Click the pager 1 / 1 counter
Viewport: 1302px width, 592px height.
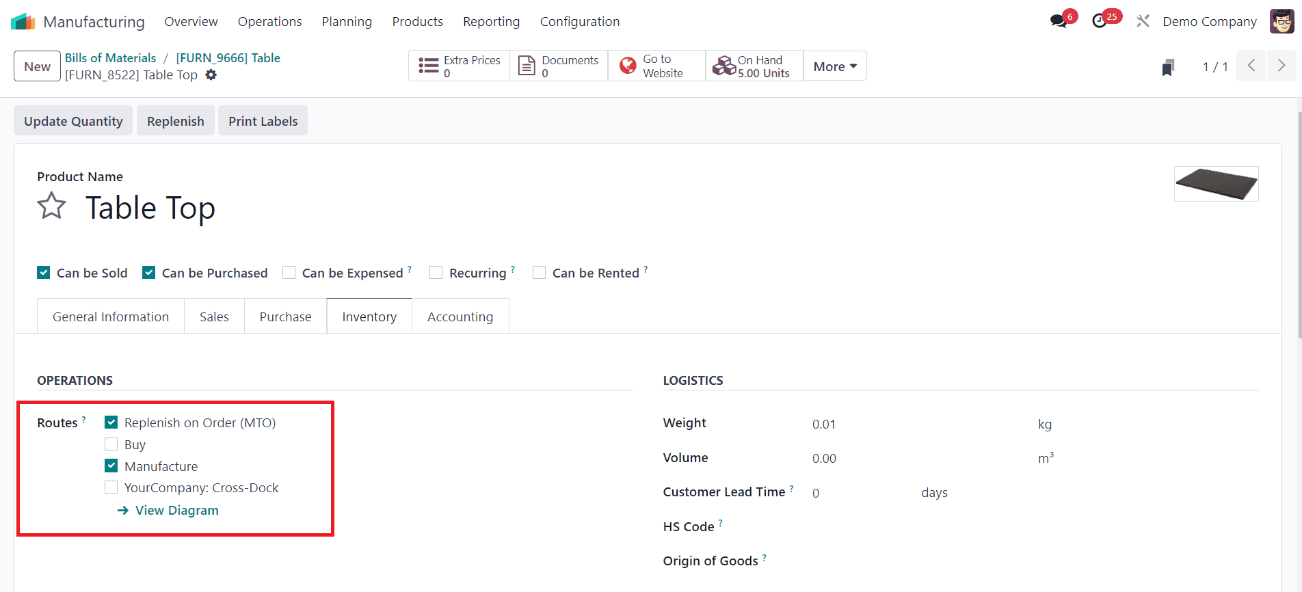coord(1215,67)
